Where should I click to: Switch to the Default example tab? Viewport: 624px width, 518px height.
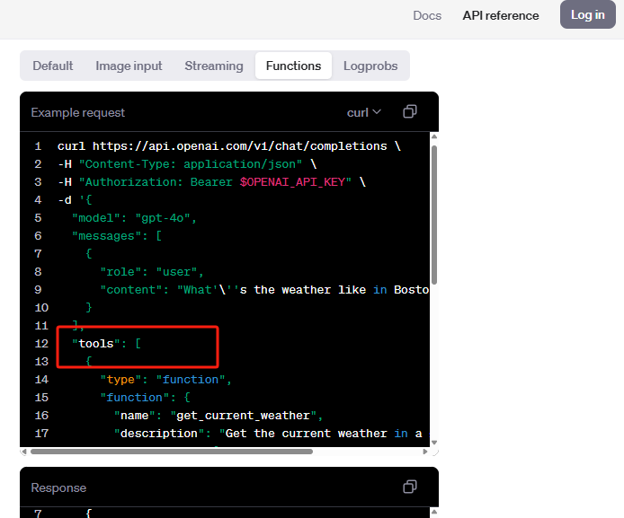(x=53, y=66)
